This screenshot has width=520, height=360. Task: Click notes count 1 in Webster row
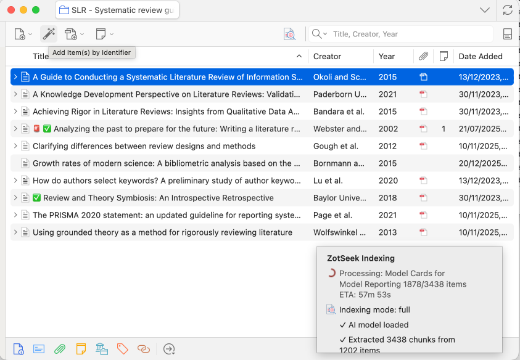click(444, 129)
